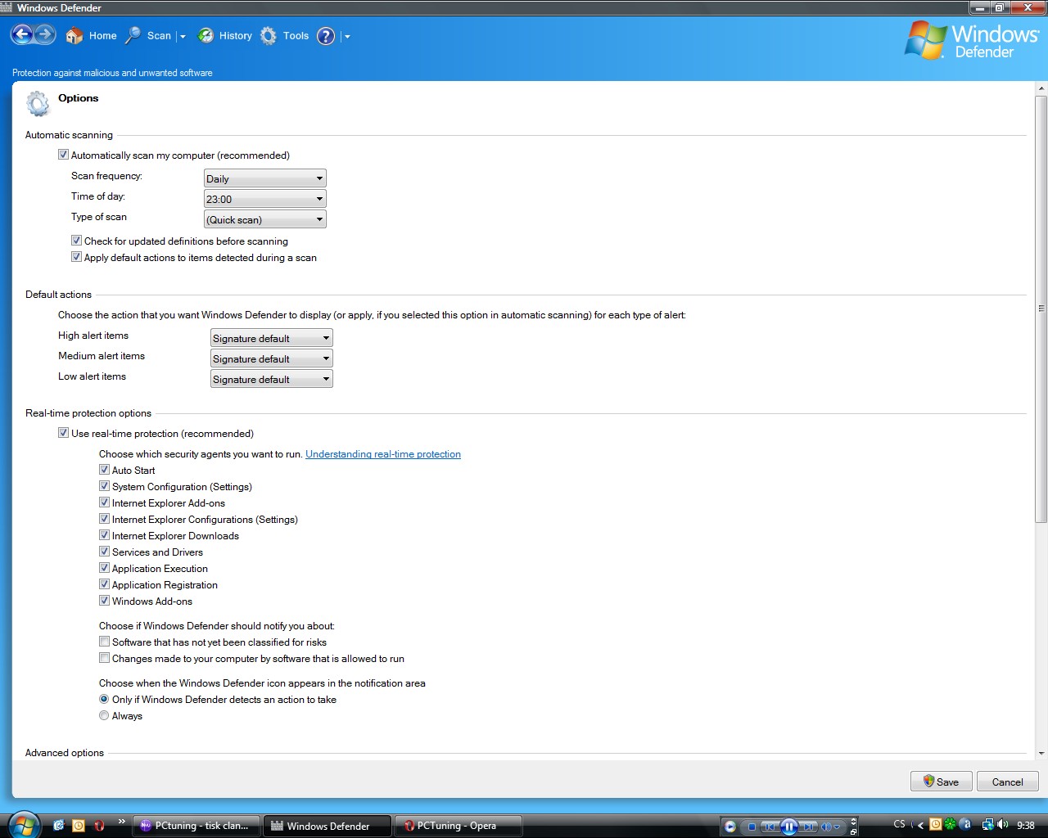Toggle Internet Explorer Configurations (Settings) agent
This screenshot has height=838, width=1048.
104,519
